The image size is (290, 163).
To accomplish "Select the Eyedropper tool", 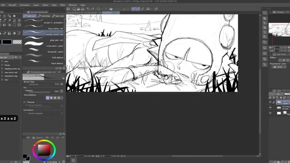I will [x=4, y=21].
